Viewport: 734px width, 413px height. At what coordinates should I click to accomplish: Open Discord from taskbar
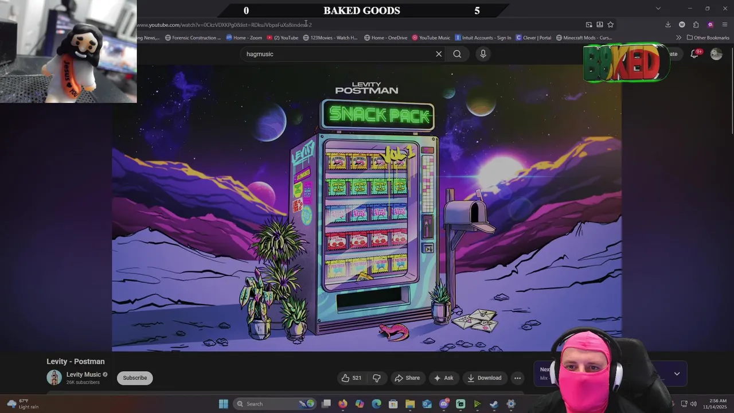pyautogui.click(x=444, y=404)
